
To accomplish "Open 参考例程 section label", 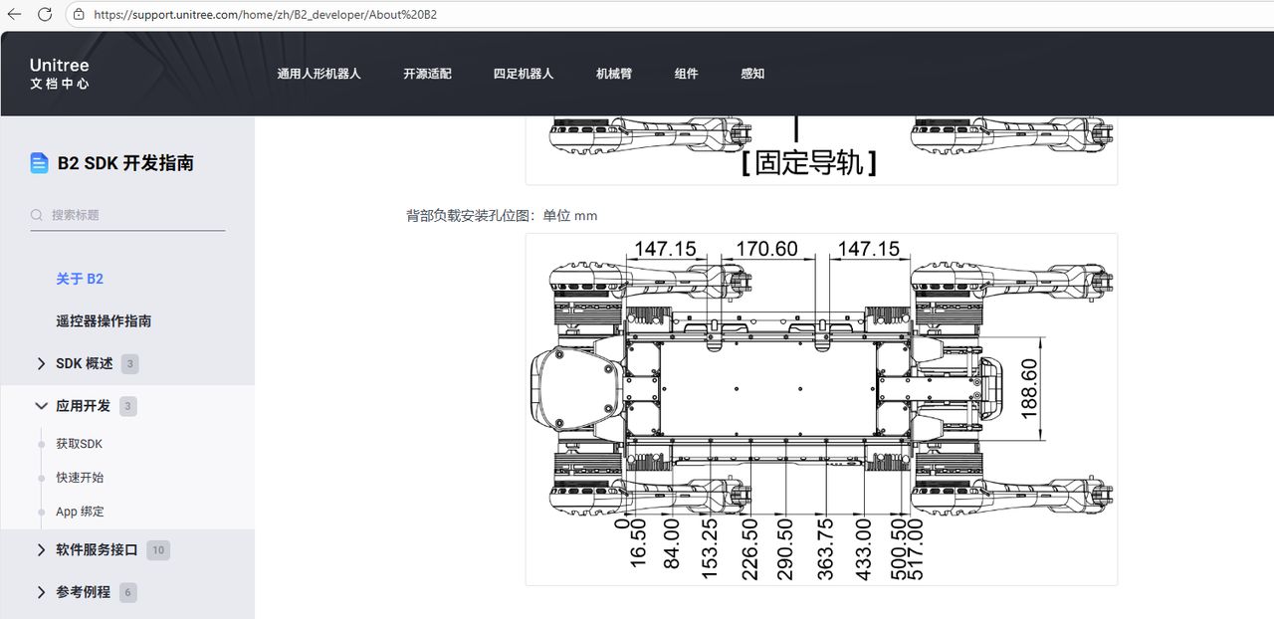I will pyautogui.click(x=84, y=592).
